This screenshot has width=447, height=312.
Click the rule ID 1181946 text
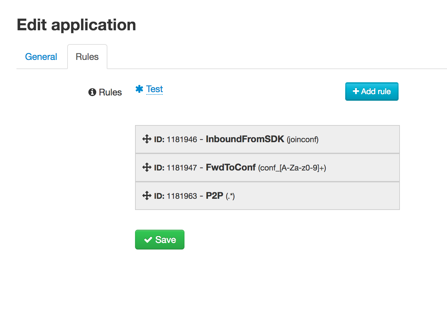pos(182,140)
